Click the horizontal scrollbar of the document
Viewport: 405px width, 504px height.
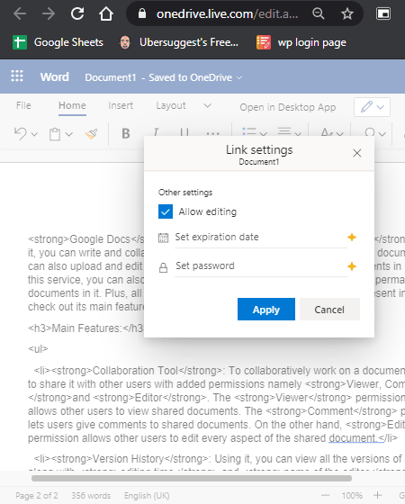tap(192, 478)
